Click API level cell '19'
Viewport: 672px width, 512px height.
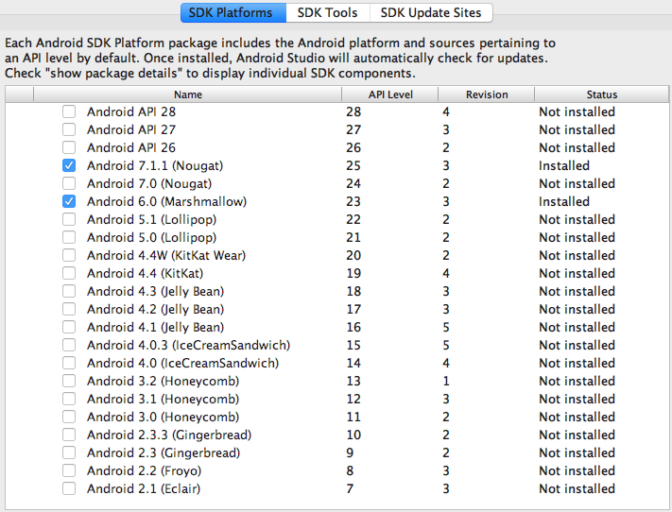point(353,273)
